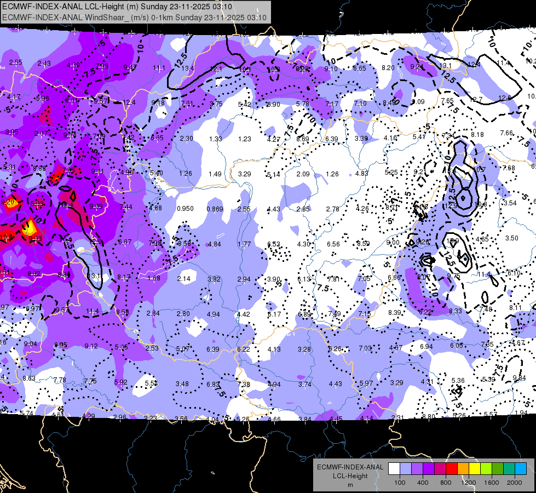The width and height of the screenshot is (536, 493).
Task: Click the map value '7.81'
Action: point(333,279)
